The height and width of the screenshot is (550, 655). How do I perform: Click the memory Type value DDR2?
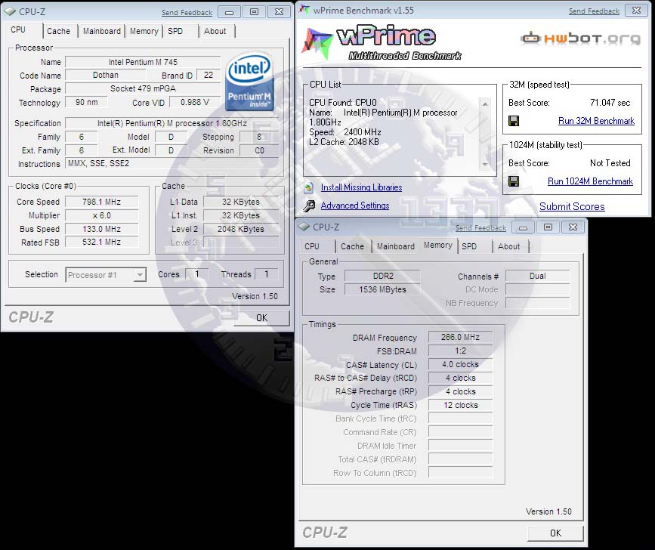coord(382,276)
